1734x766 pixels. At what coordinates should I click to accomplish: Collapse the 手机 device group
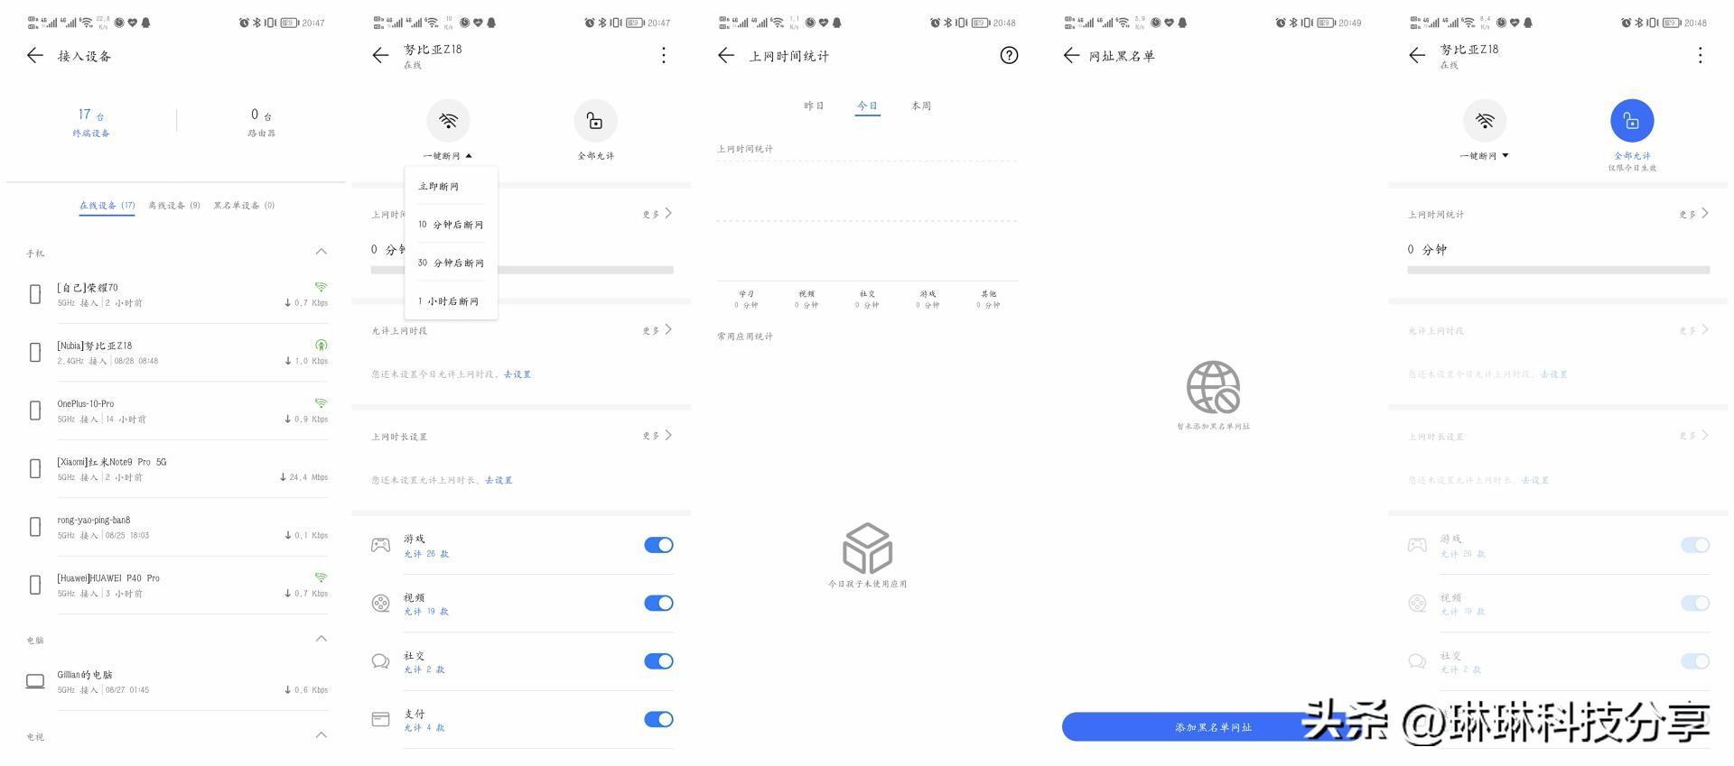point(322,252)
